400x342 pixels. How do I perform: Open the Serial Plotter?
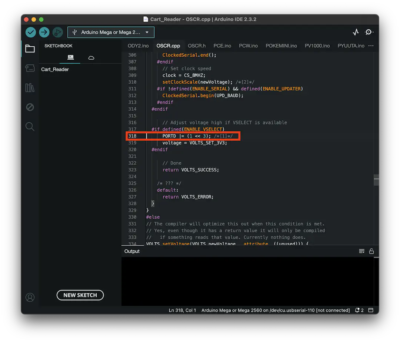356,32
